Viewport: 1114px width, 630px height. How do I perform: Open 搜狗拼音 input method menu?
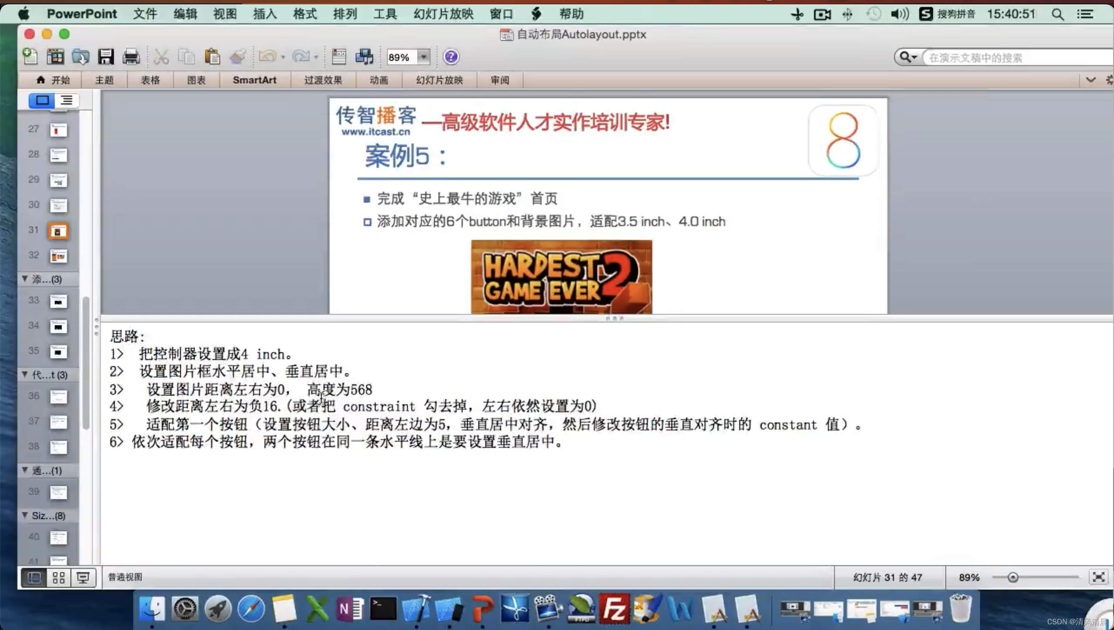947,14
